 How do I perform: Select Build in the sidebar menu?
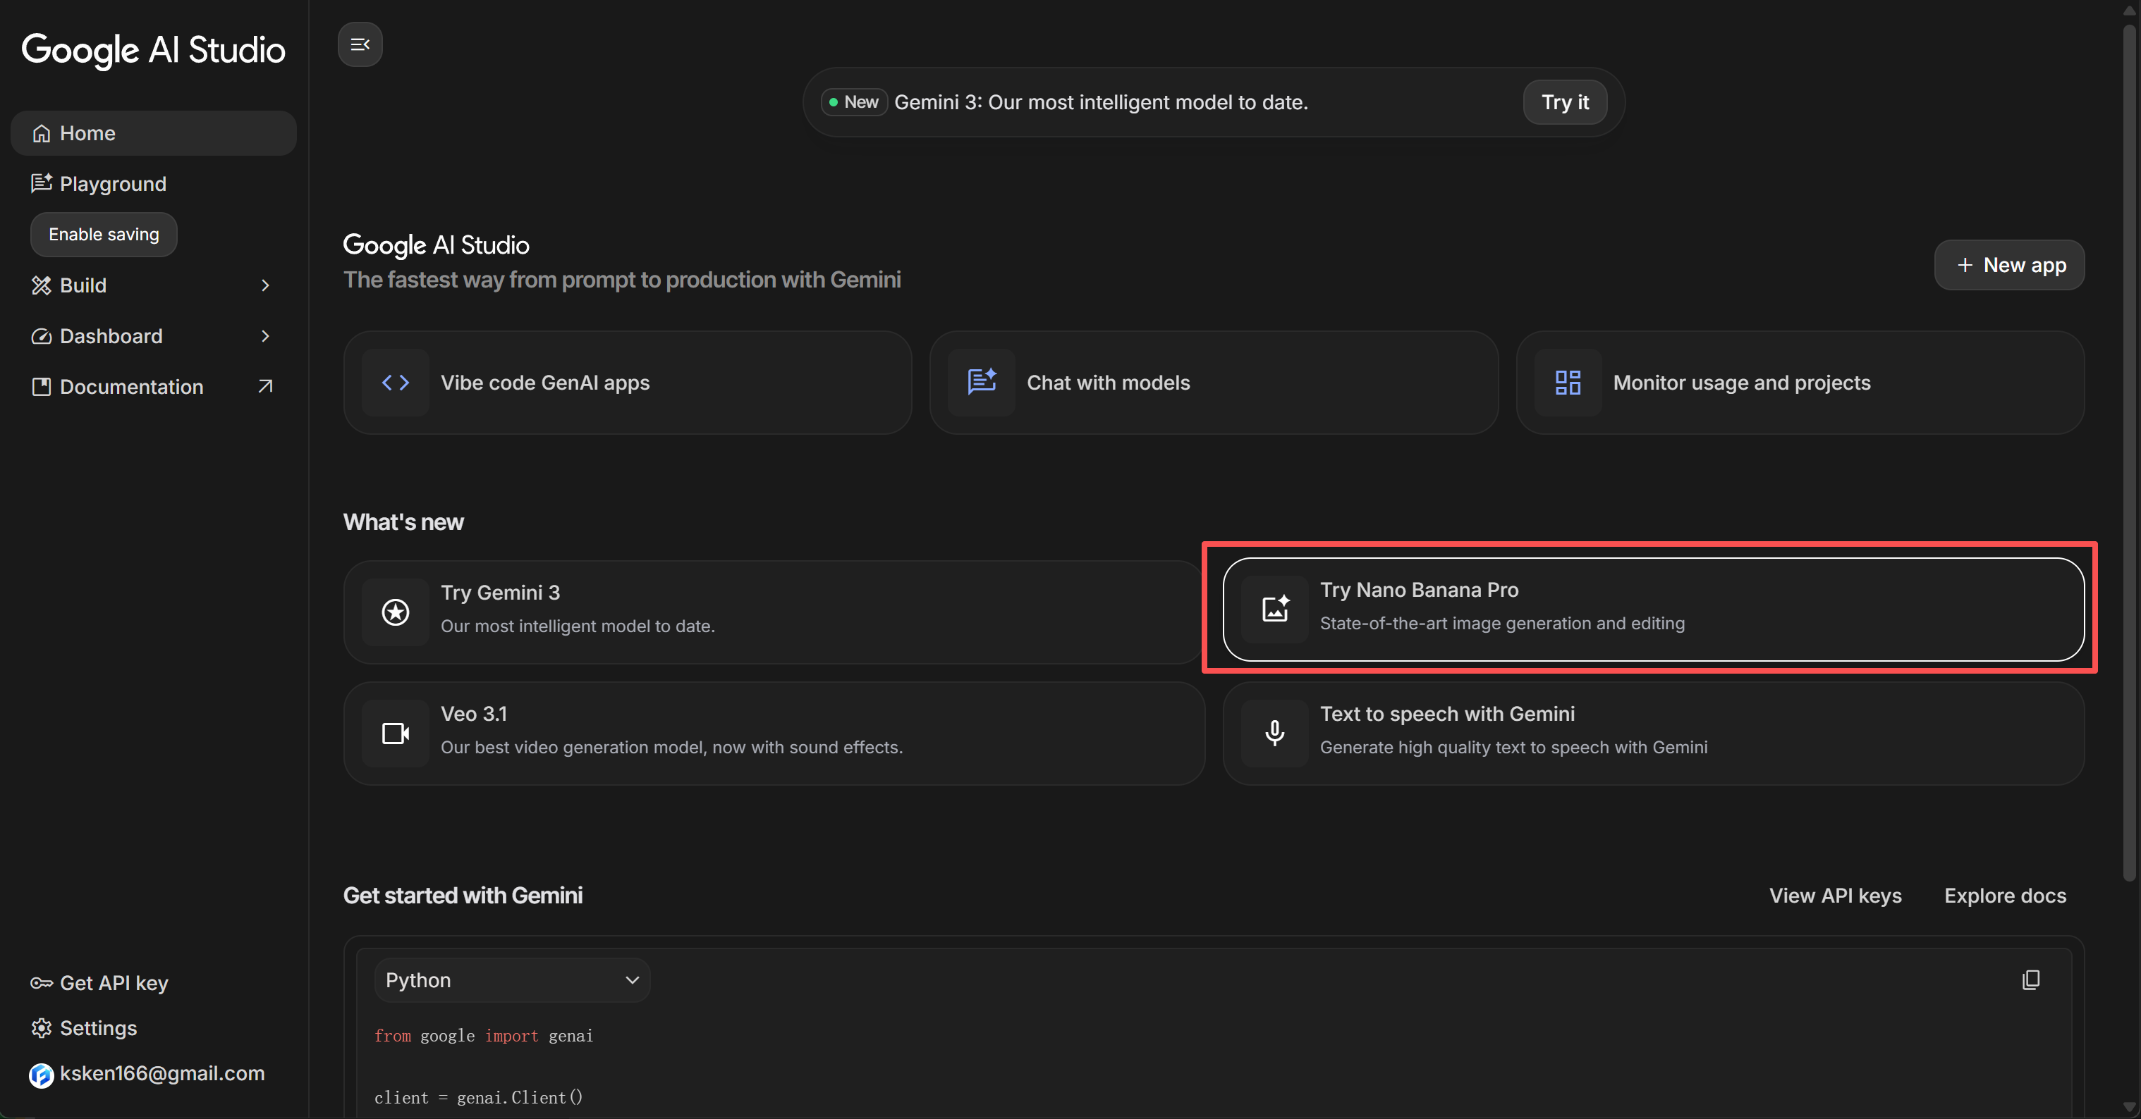click(154, 286)
